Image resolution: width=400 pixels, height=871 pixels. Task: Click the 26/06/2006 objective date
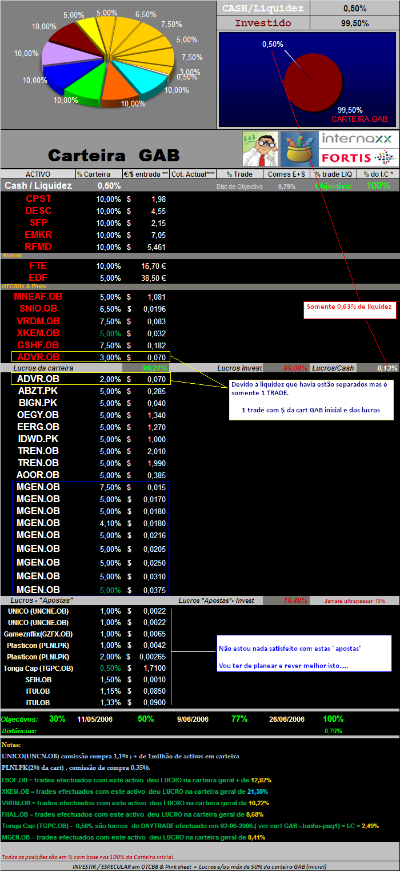pos(287,719)
